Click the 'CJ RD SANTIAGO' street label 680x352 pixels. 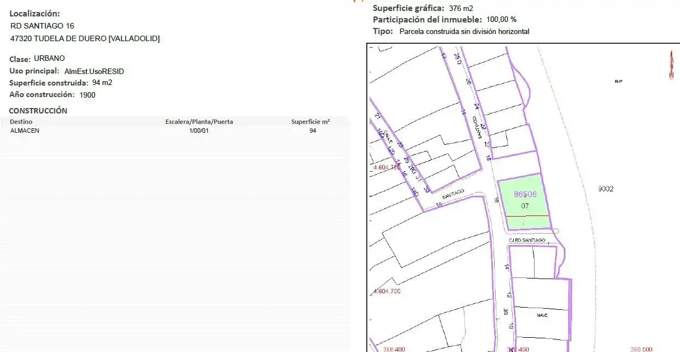(526, 240)
